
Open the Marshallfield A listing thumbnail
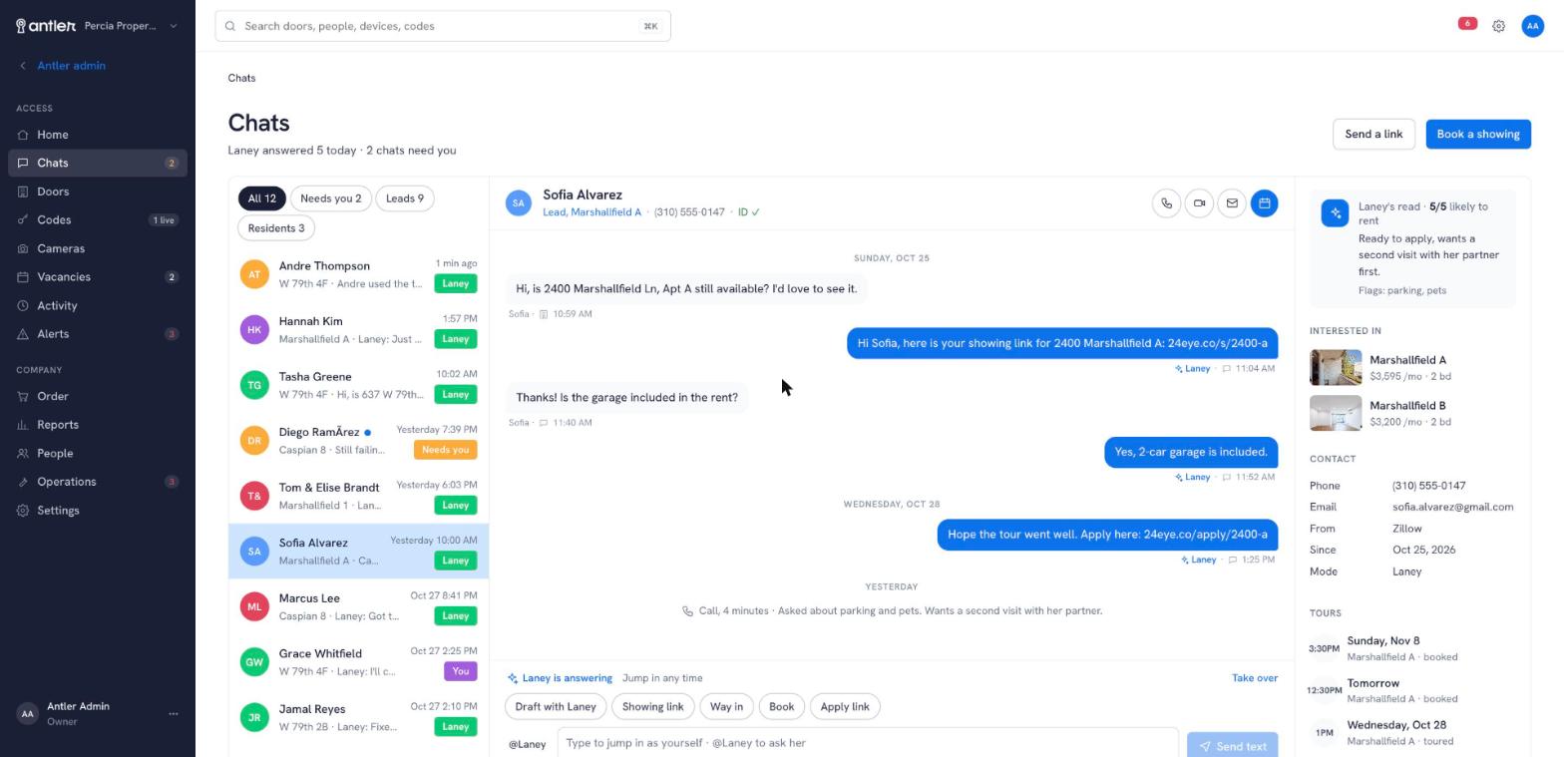[x=1336, y=367]
